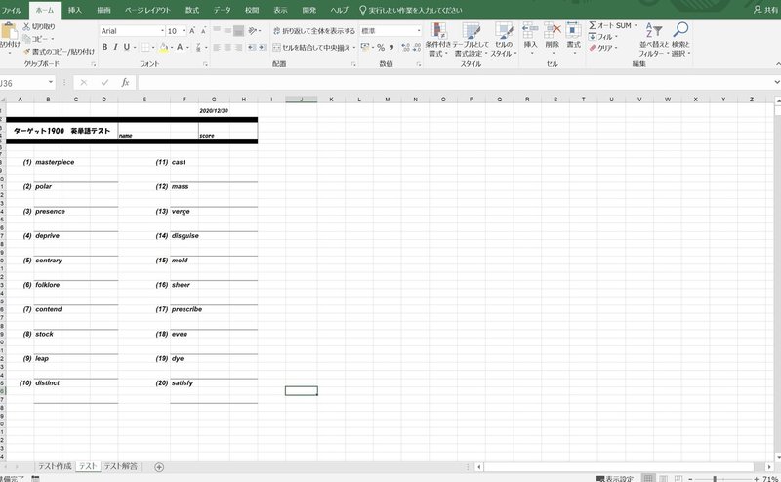Screen dimensions: 781x482
Task: Open Conditional Formatting (条件付き書式)
Action: point(437,40)
